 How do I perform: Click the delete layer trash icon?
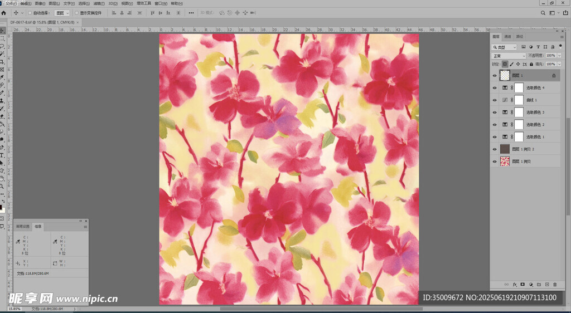555,284
